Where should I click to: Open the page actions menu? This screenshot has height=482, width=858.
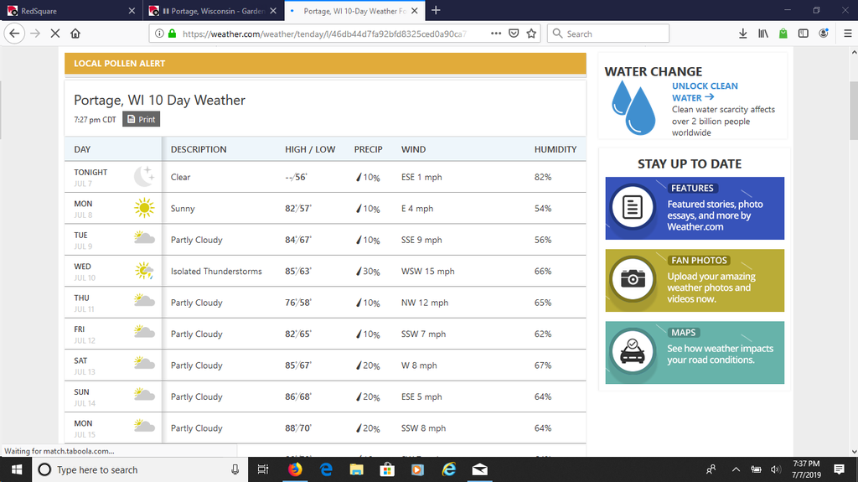pyautogui.click(x=496, y=34)
